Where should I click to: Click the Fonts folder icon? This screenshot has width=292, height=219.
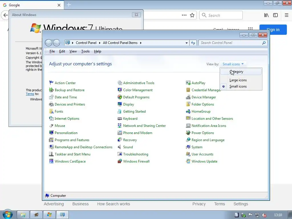[51, 111]
